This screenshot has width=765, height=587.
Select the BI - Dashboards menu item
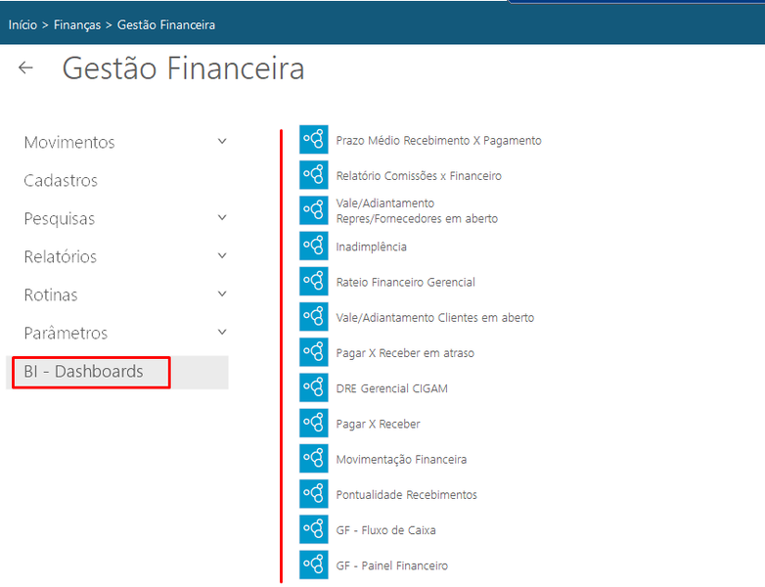point(117,372)
